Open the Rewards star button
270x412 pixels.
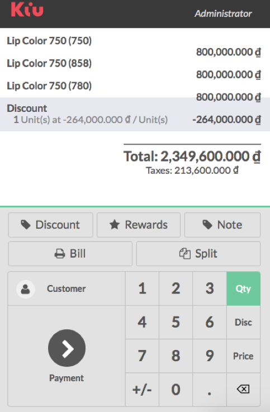point(139,225)
